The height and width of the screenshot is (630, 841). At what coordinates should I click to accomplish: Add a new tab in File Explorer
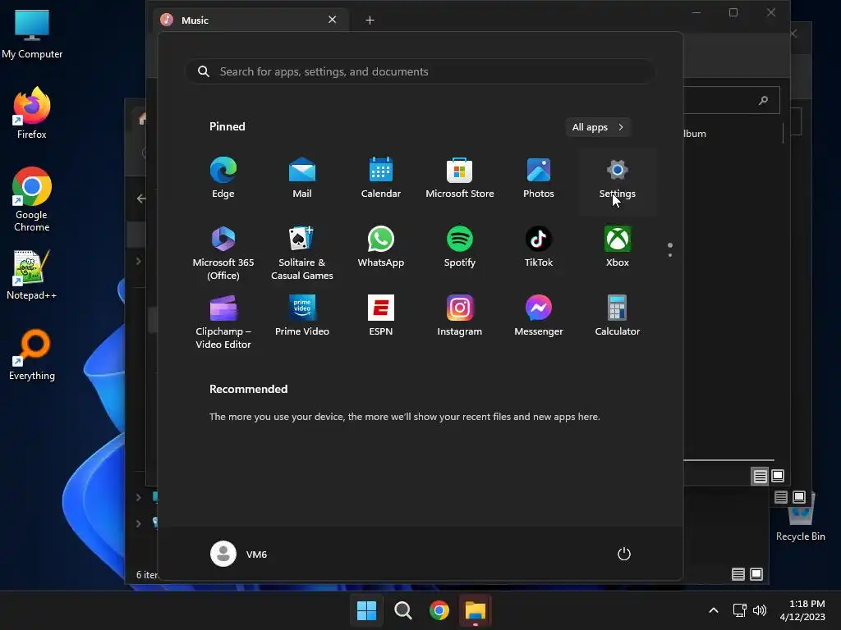coord(370,21)
